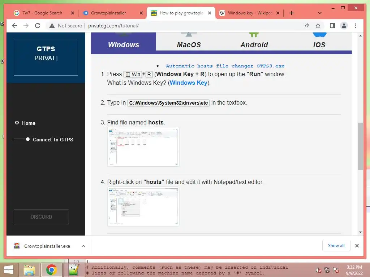Open Chrome three-dot menu
This screenshot has height=277, width=370.
coord(356,26)
